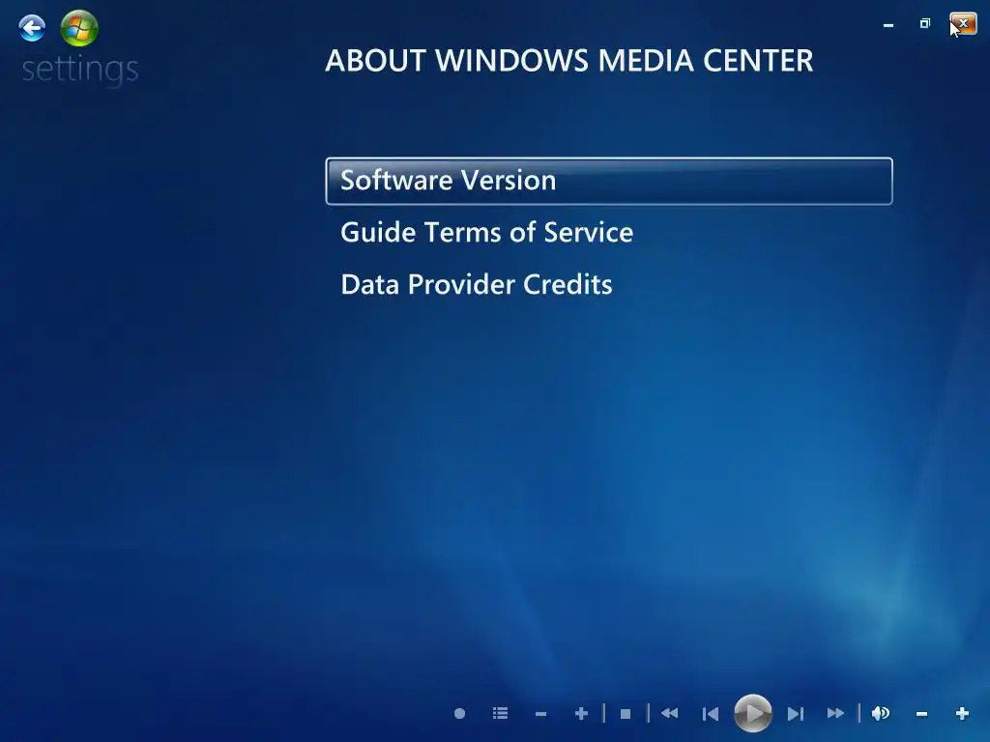Image resolution: width=990 pixels, height=742 pixels.
Task: Open Data Provider Credits
Action: pos(476,285)
